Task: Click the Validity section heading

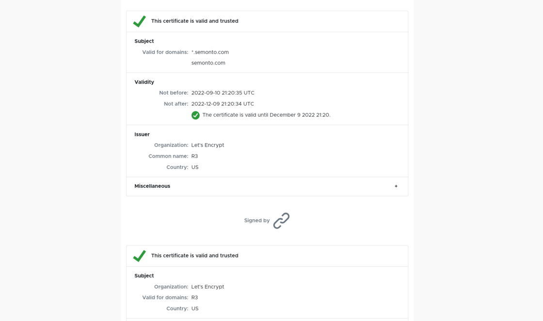Action: 144,82
